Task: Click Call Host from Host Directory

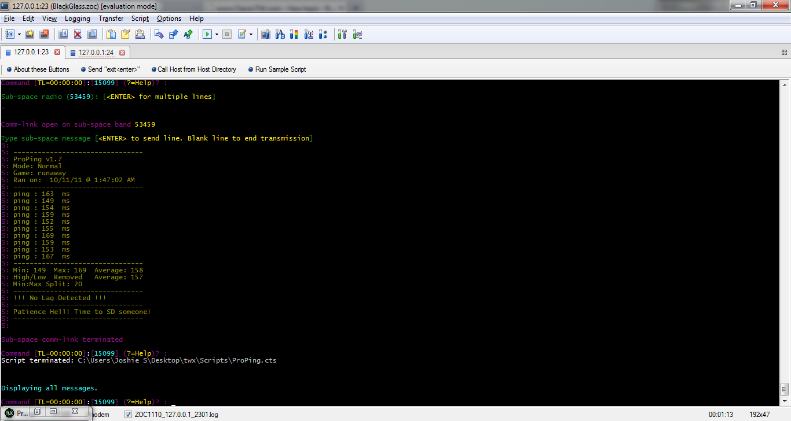Action: (x=193, y=69)
